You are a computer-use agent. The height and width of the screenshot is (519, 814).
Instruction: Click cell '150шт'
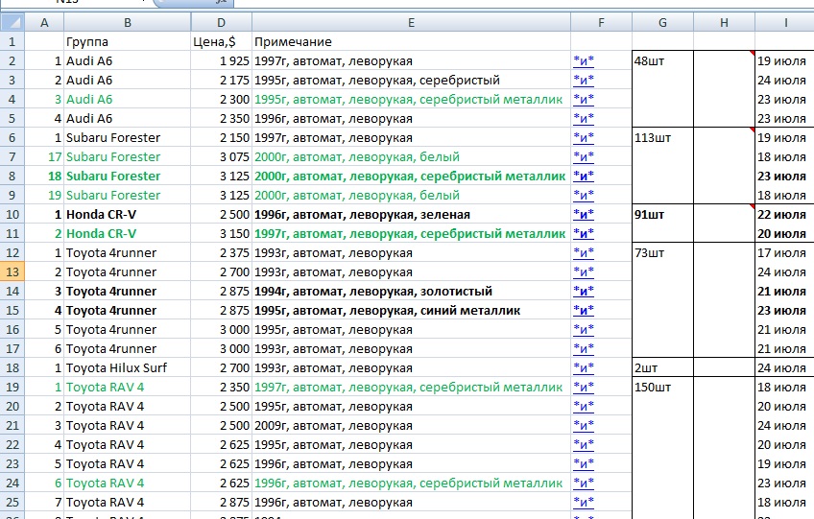[663, 388]
